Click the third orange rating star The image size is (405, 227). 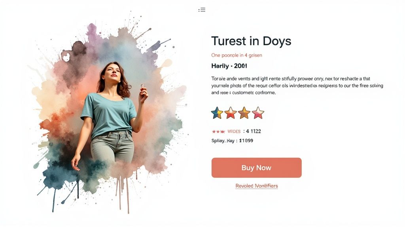[x=244, y=113]
